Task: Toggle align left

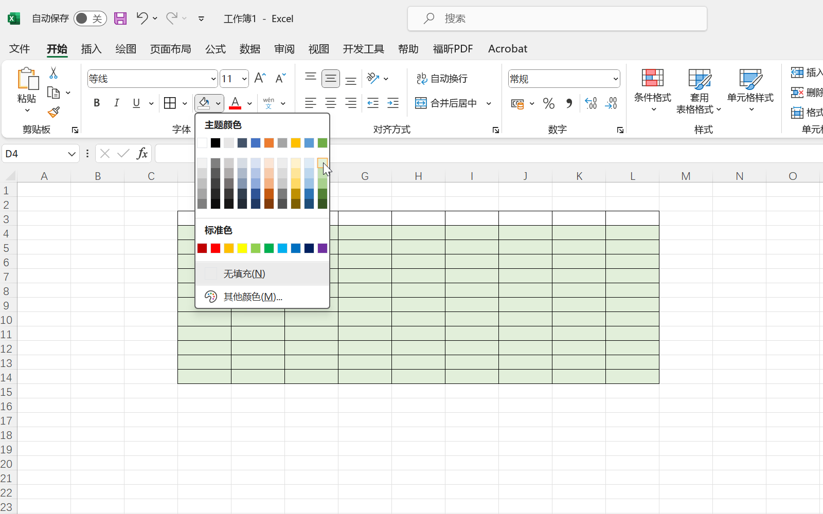Action: 311,103
